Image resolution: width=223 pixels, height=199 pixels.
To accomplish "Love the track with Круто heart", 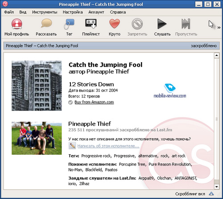I will point(115,24).
